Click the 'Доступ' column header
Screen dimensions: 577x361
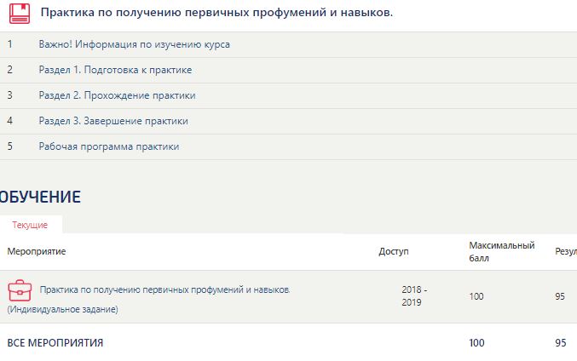click(394, 252)
